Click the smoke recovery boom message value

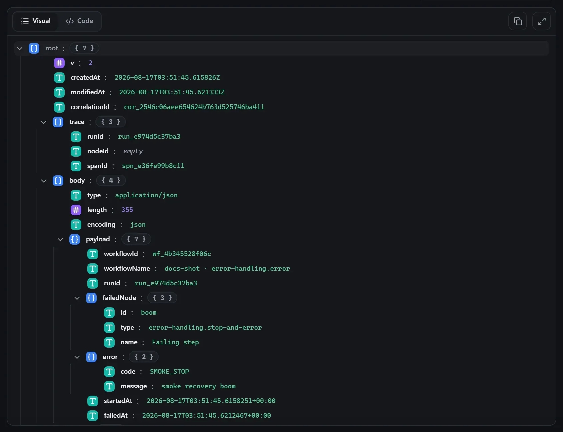tap(199, 386)
